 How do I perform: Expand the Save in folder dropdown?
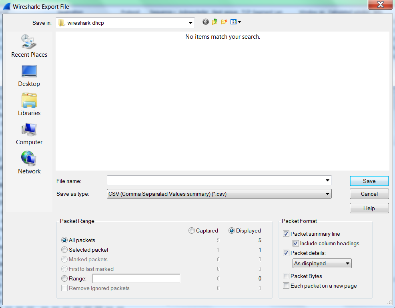coord(191,23)
